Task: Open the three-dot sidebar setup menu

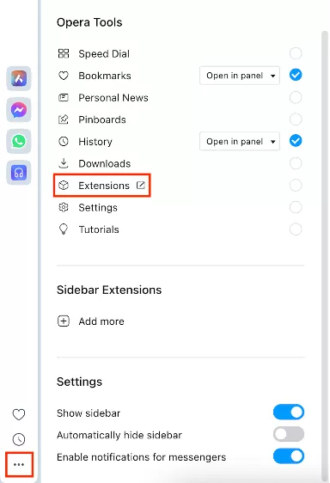Action: coord(19,464)
